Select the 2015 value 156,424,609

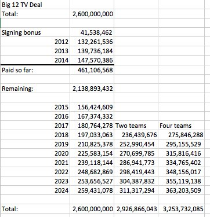pos(92,107)
